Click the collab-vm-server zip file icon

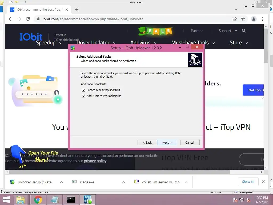136,182
